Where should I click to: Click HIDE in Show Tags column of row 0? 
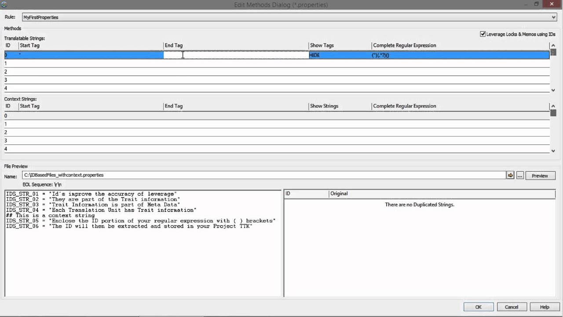(315, 55)
